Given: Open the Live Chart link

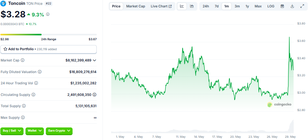Looking at the screenshot, I should coord(161,6).
